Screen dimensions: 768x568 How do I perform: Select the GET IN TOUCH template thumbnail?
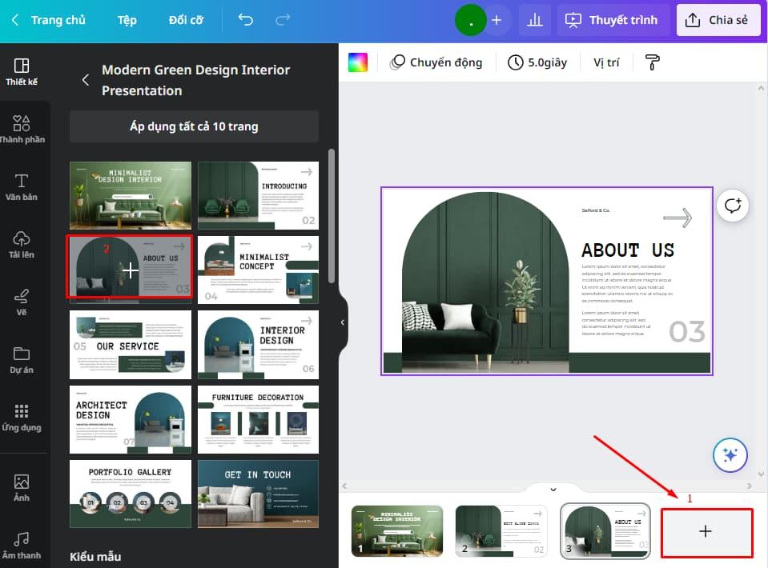click(258, 494)
